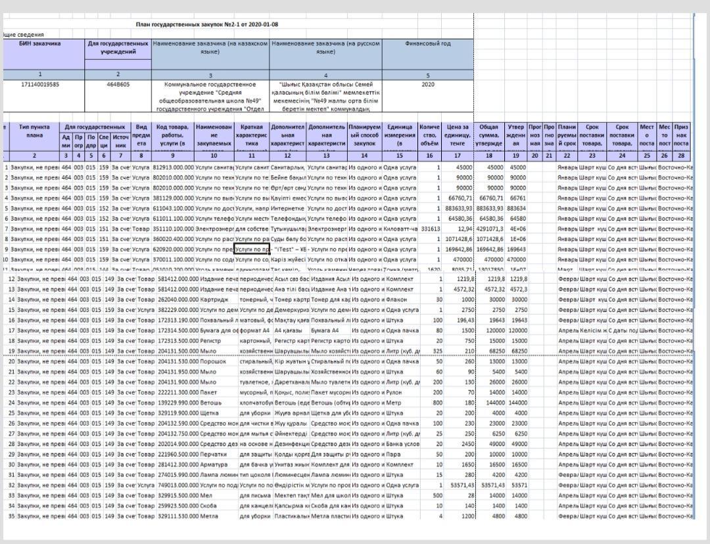
Task: Click 'Келісім ж' cell in row 17
Action: tap(593, 331)
